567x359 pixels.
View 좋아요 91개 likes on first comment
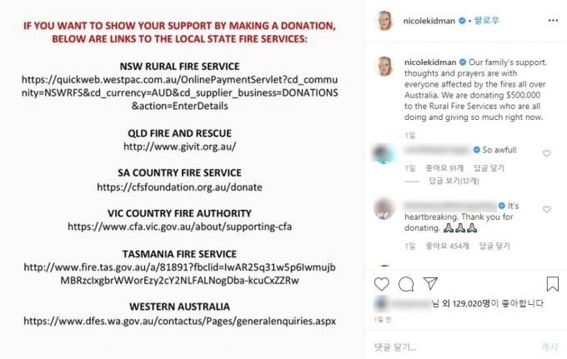[x=444, y=168]
